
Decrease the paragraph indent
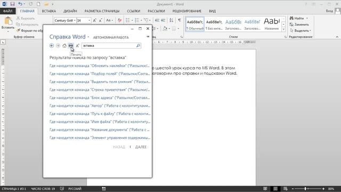point(157,20)
